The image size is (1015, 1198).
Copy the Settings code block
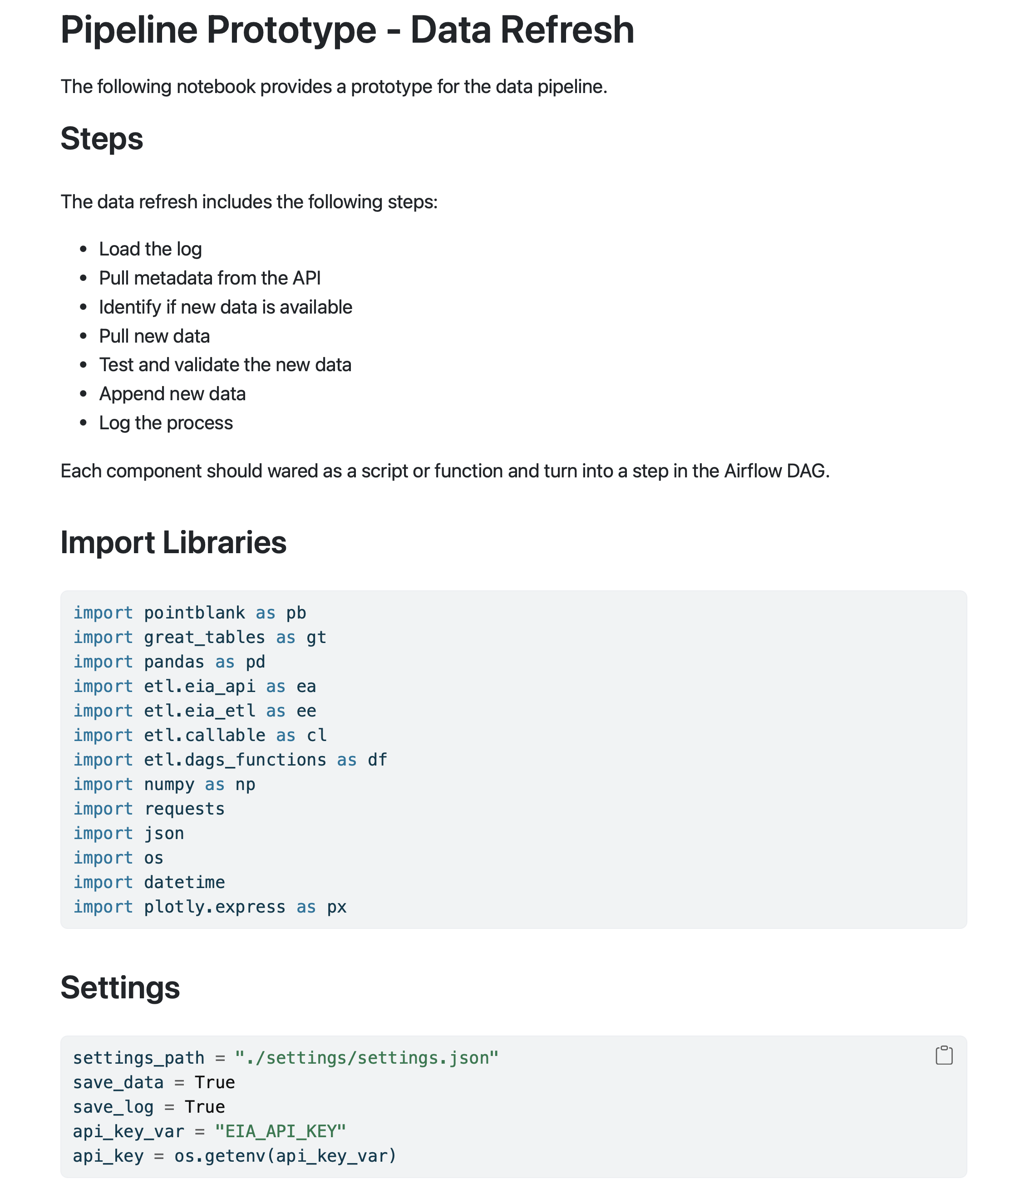(944, 1056)
